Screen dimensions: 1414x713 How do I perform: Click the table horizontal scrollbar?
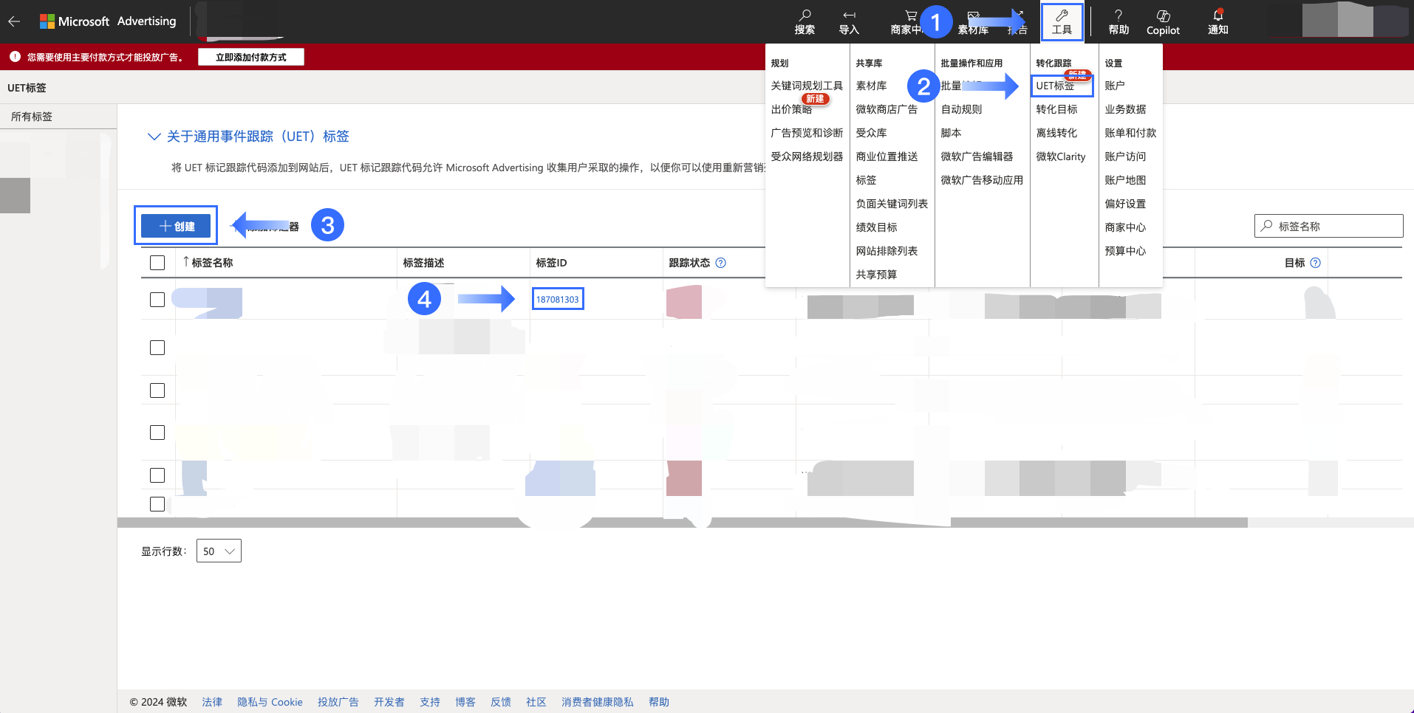point(682,523)
